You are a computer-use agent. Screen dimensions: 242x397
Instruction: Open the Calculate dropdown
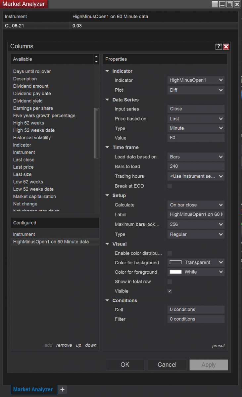coord(196,205)
